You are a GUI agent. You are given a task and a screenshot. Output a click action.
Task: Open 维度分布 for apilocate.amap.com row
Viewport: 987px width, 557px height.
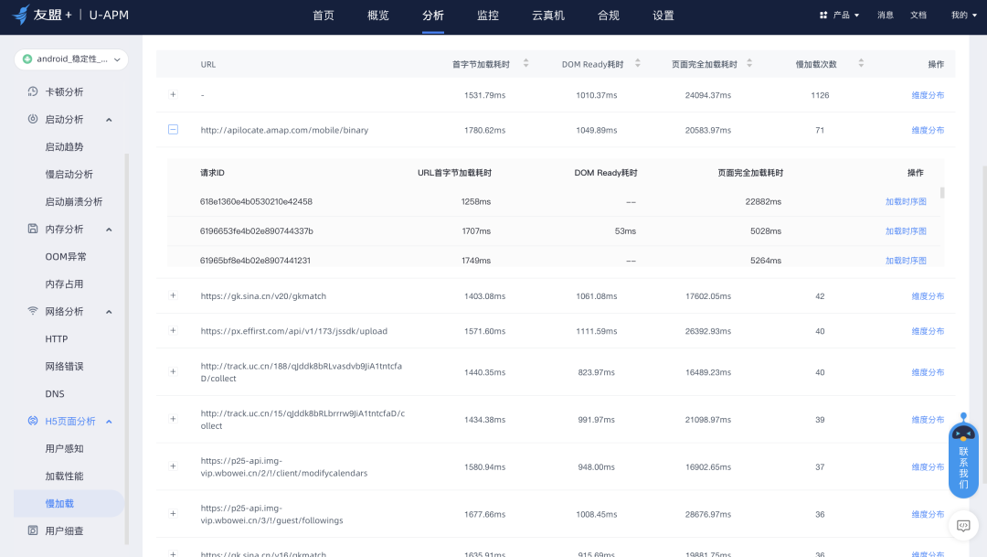tap(928, 130)
